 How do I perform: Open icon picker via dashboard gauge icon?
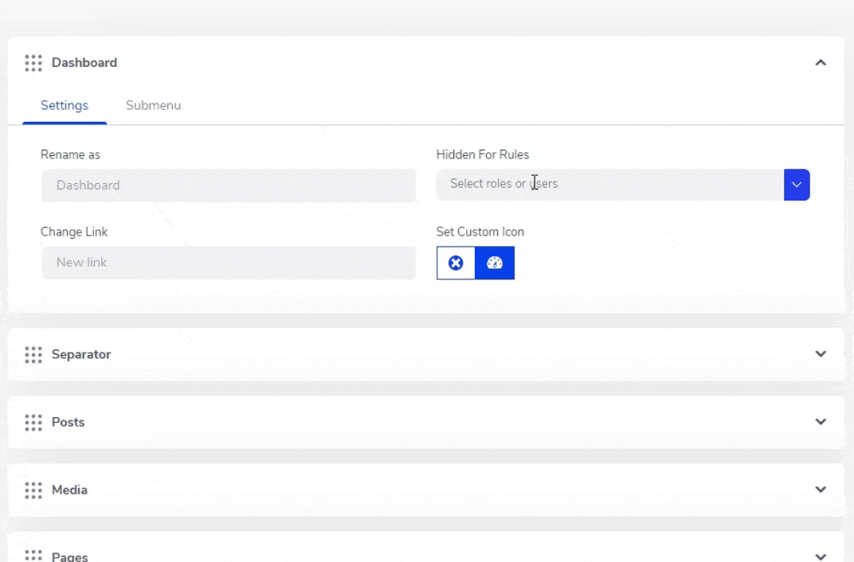pyautogui.click(x=495, y=263)
